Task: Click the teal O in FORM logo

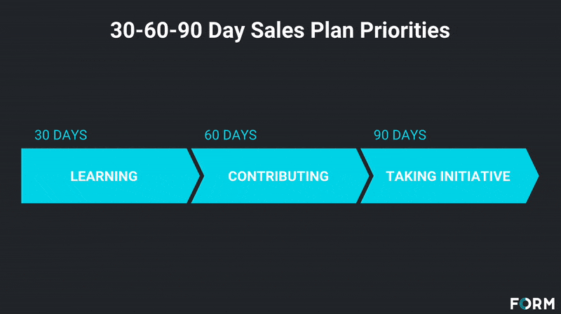Action: click(x=526, y=303)
